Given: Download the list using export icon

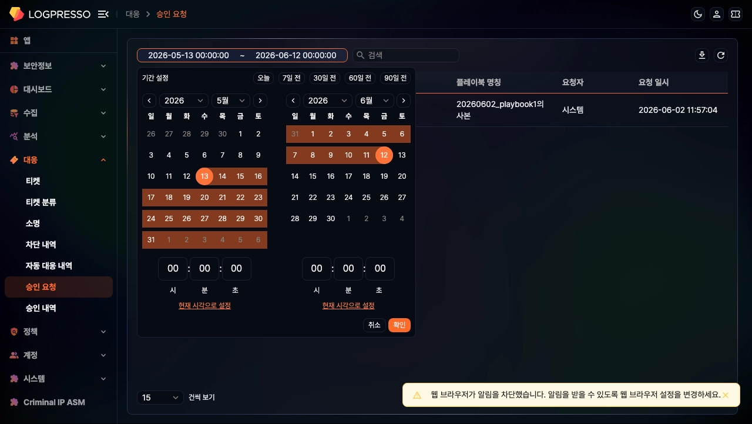Looking at the screenshot, I should [701, 55].
